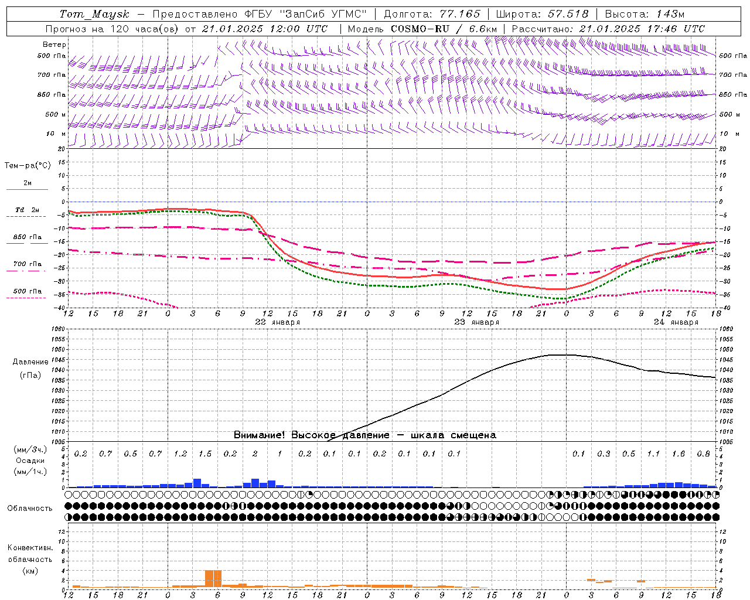Click the (км) unit under convective cloud label
This screenshot has width=750, height=600.
pos(30,571)
